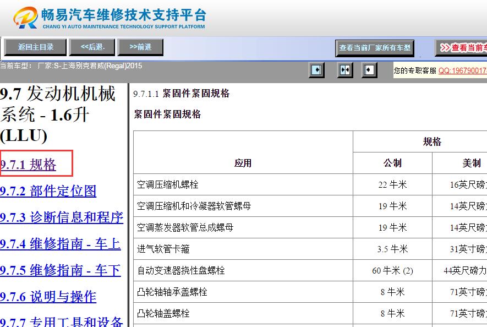Click 8 牛米 in 凸轮轴轴承盖螺栓 row
The width and height of the screenshot is (487, 327).
[x=392, y=292]
